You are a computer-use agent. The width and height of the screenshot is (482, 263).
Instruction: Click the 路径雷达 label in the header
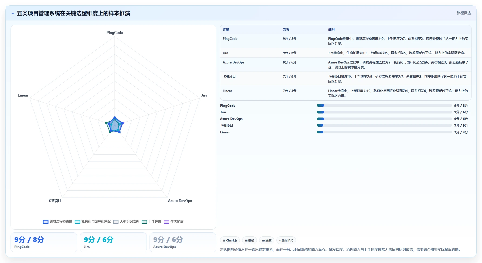[464, 13]
